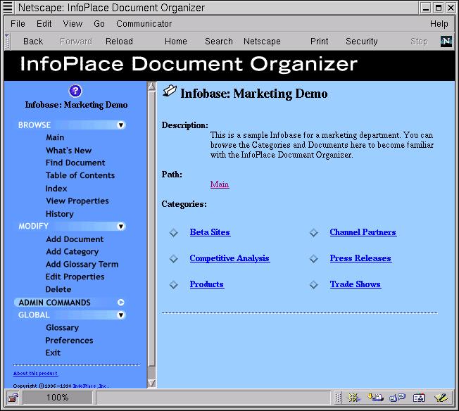Click the toolbar collapse handle beside Back
The height and width of the screenshot is (411, 459).
coord(7,42)
